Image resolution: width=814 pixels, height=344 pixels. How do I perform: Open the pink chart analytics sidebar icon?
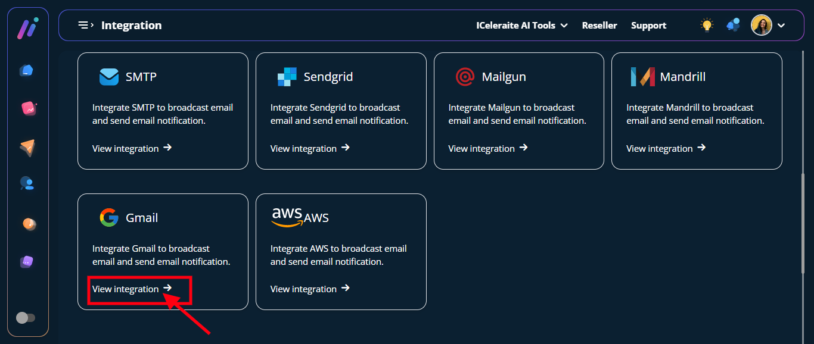pos(28,108)
